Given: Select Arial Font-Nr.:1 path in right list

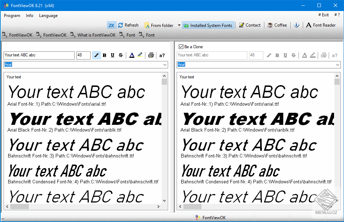Looking at the screenshot, I should 230,104.
